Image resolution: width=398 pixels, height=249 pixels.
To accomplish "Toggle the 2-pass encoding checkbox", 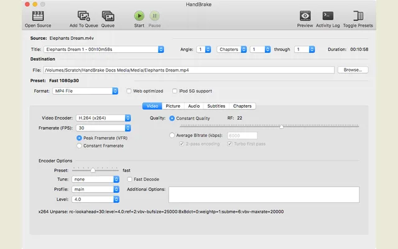I will tap(182, 144).
